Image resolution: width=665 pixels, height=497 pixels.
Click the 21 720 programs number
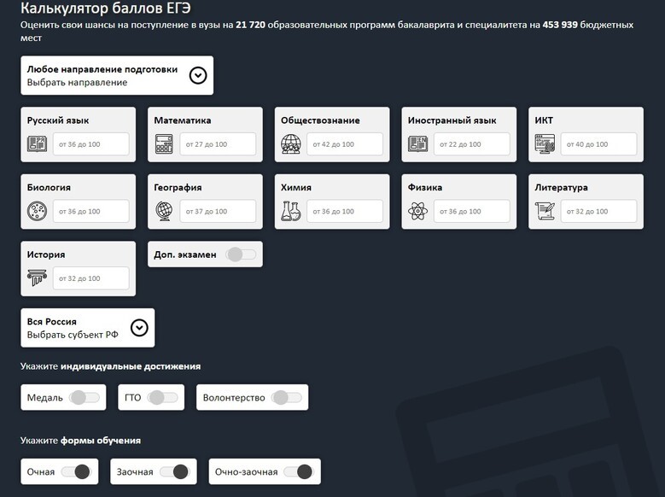(251, 25)
